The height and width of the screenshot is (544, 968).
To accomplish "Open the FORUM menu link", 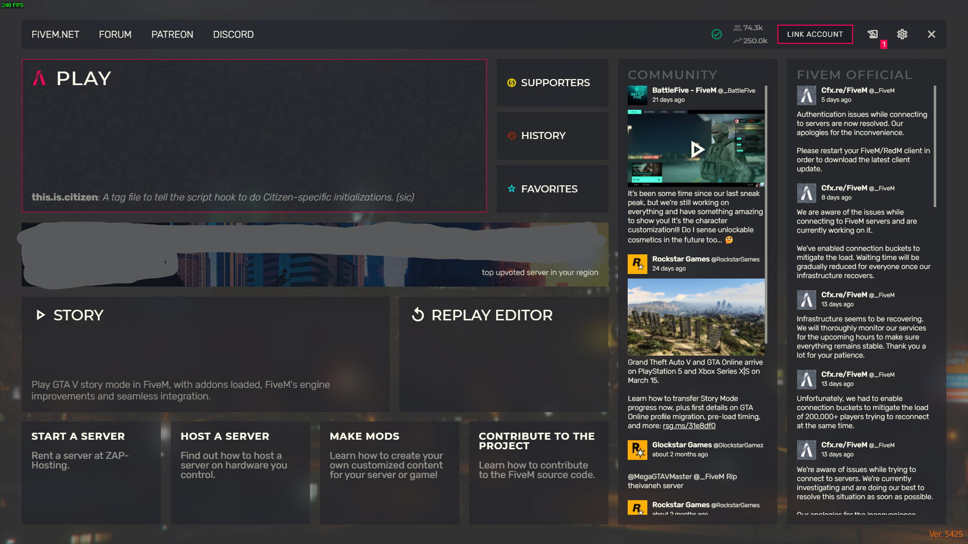I will pyautogui.click(x=115, y=35).
